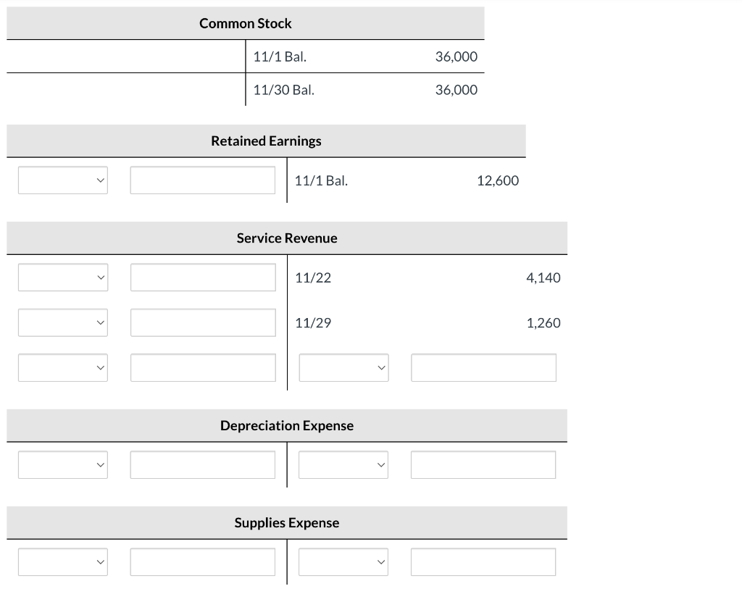Viewport: 742px width, 594px height.
Task: Open the Supplies Expense debit-side dropdown
Action: point(62,561)
